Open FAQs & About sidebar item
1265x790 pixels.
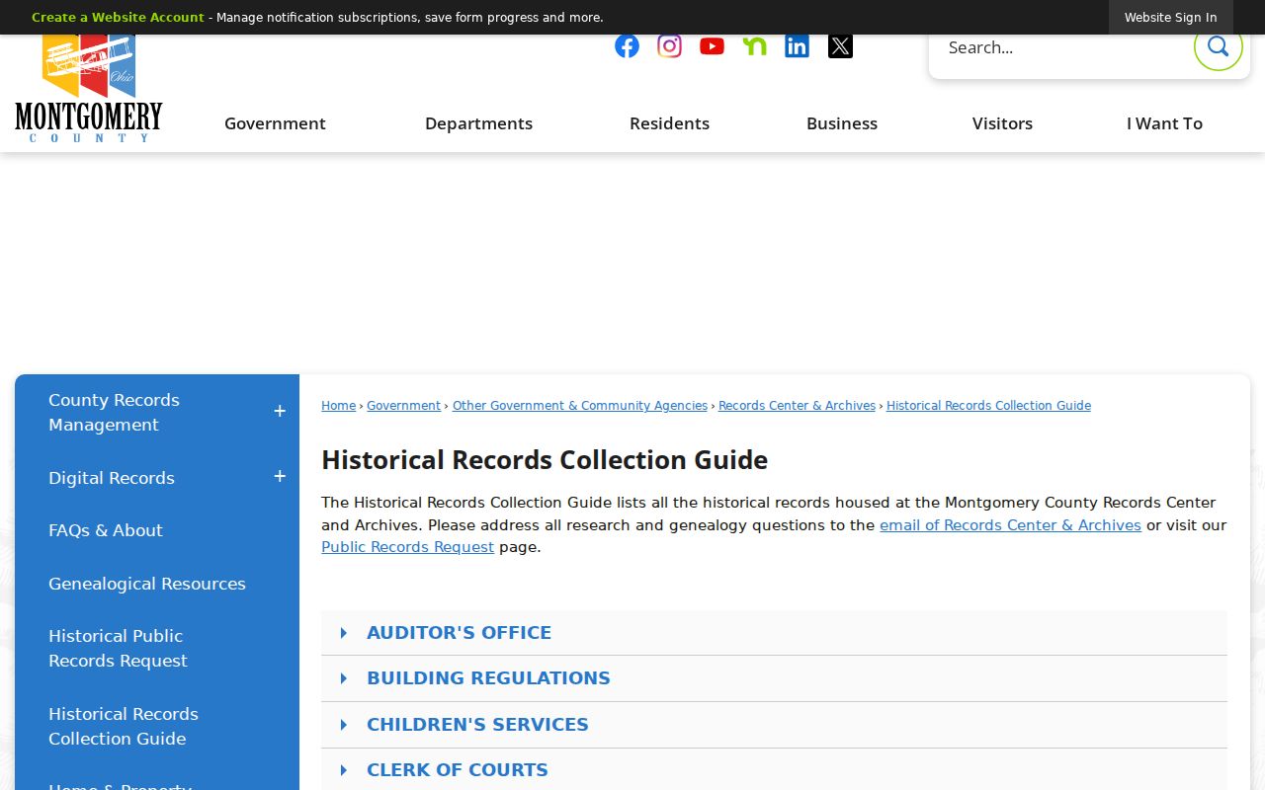pos(106,530)
